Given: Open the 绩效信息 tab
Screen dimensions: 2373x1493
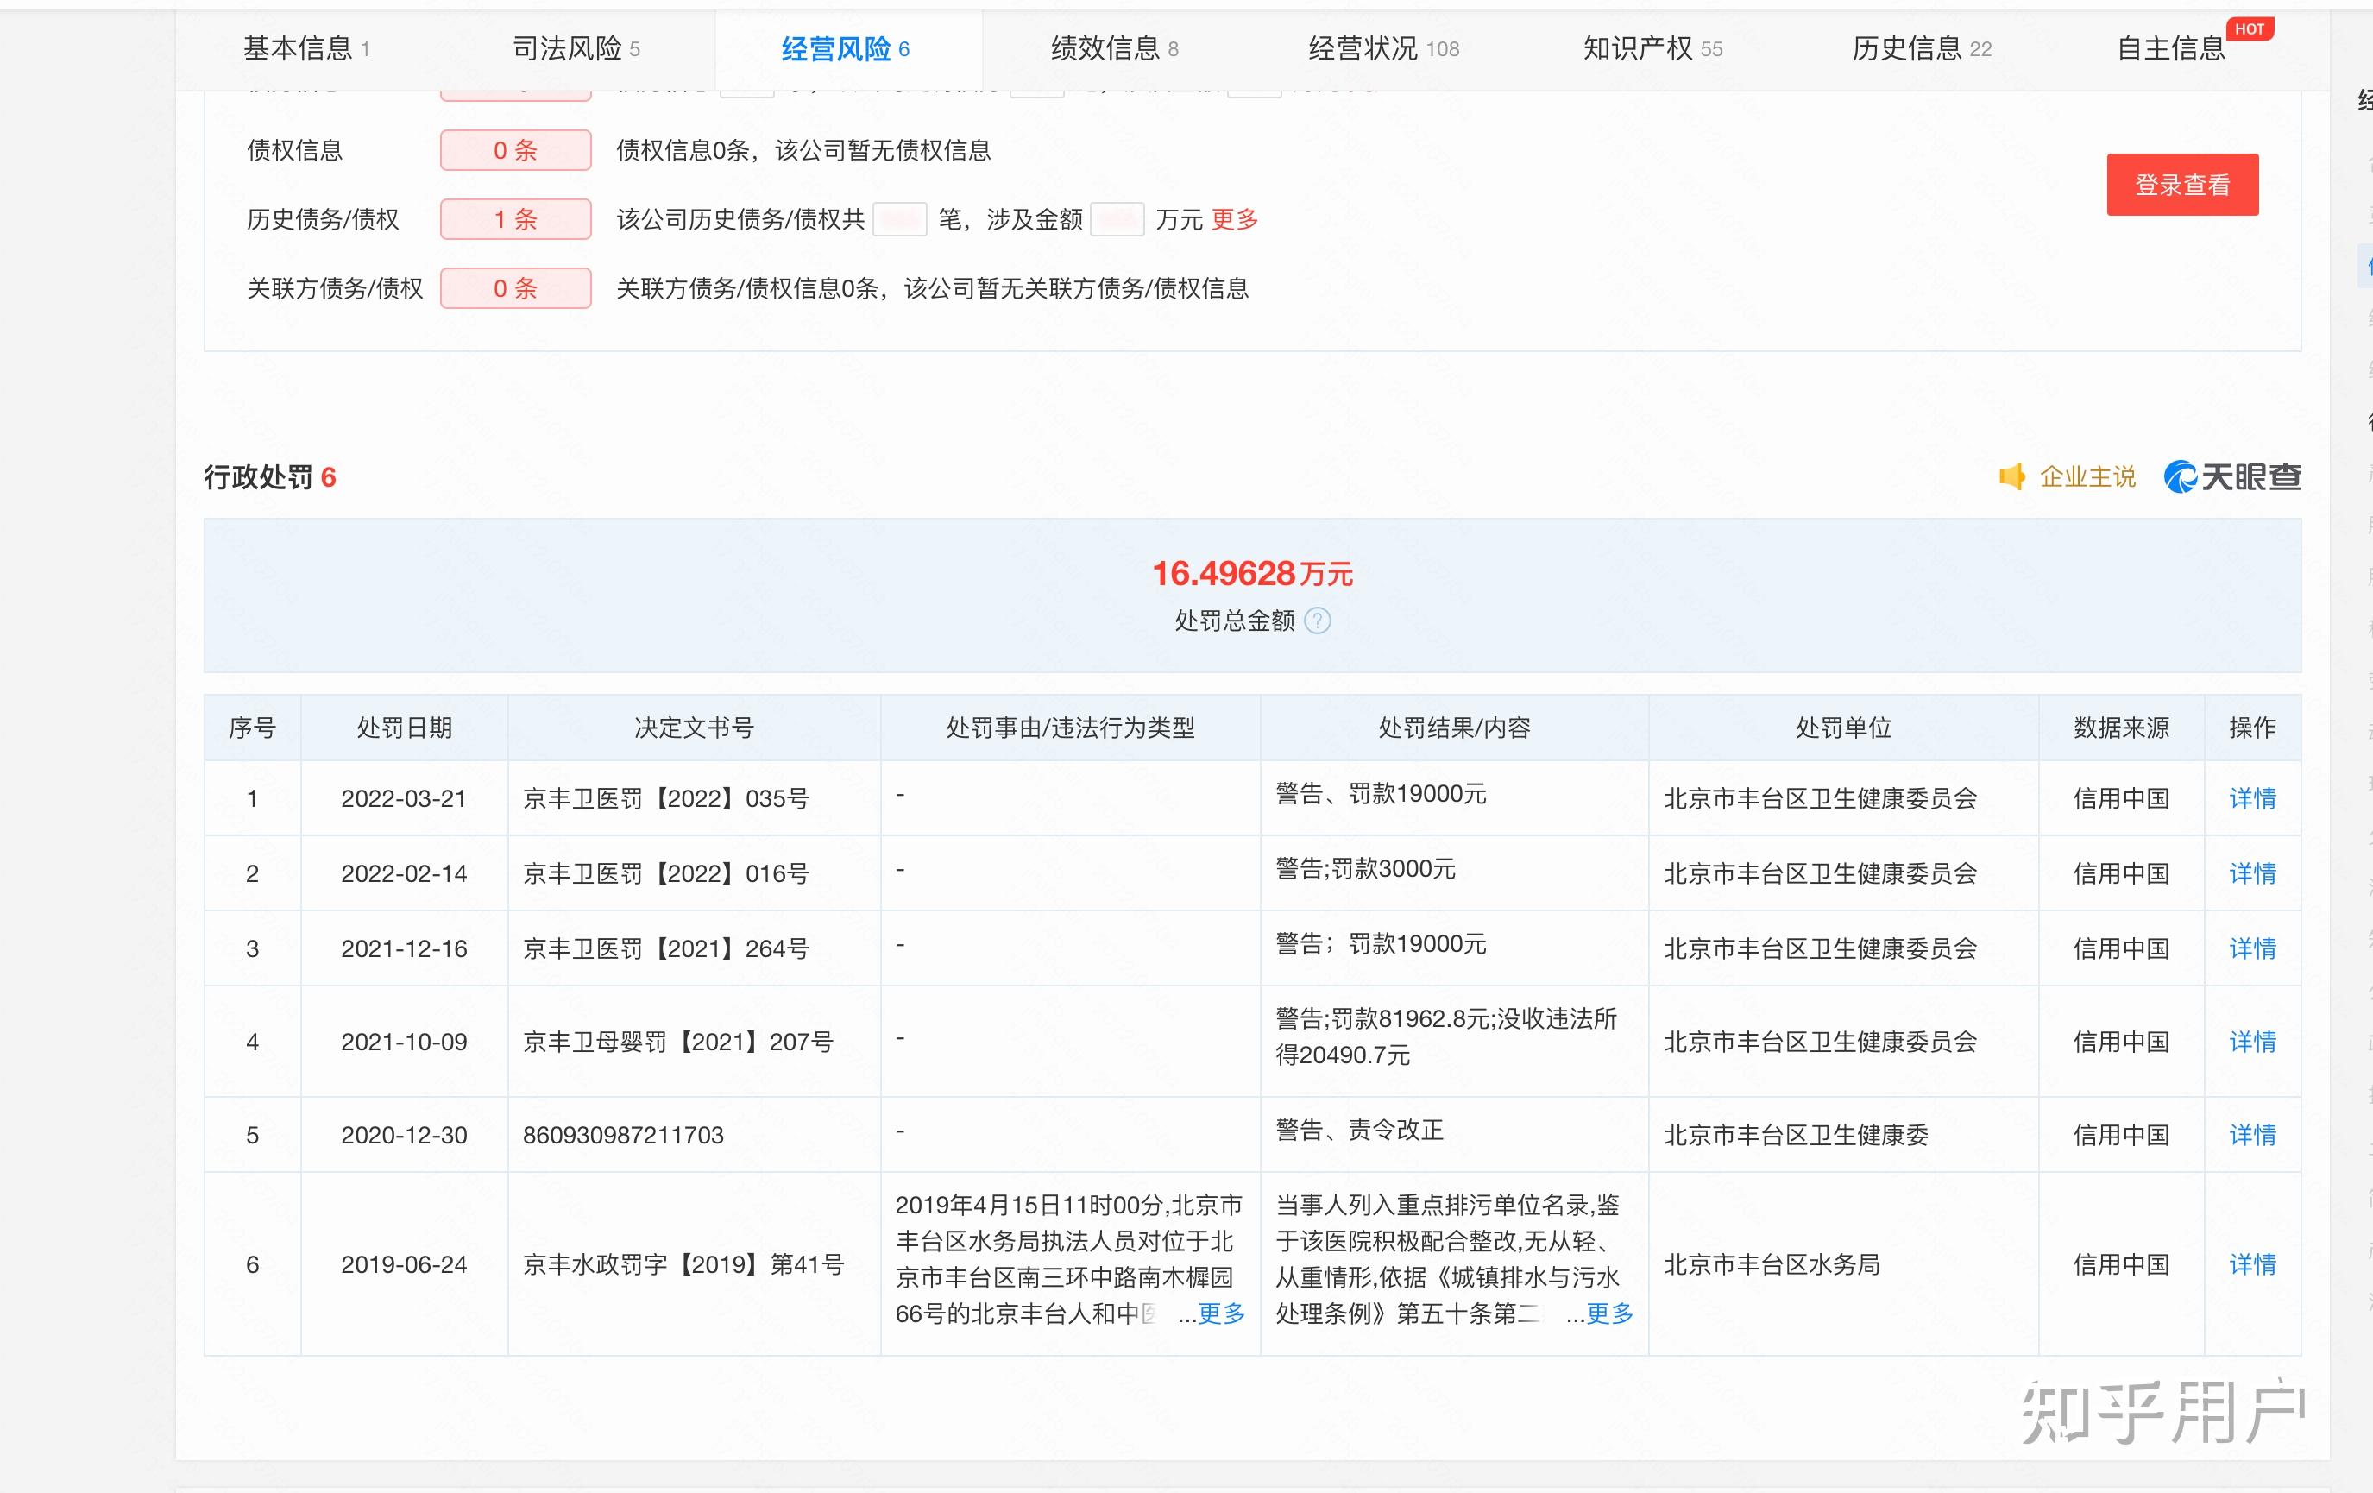Looking at the screenshot, I should pyautogui.click(x=1108, y=48).
